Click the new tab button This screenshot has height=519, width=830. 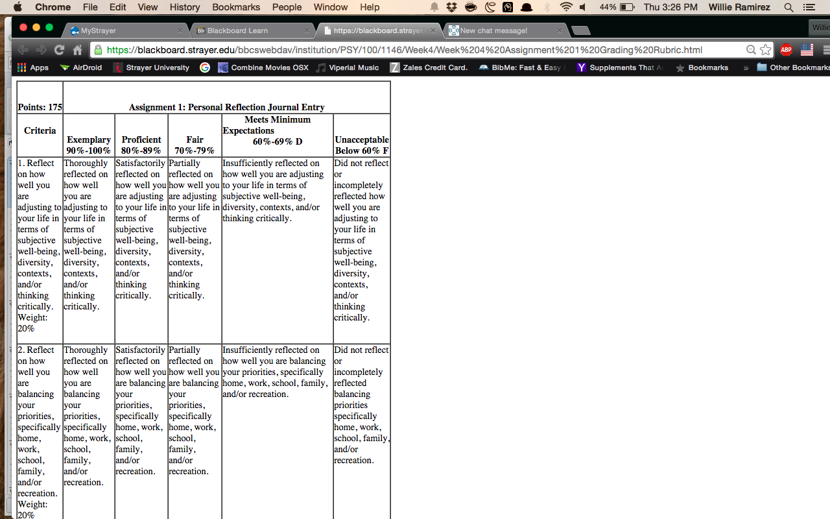click(581, 30)
